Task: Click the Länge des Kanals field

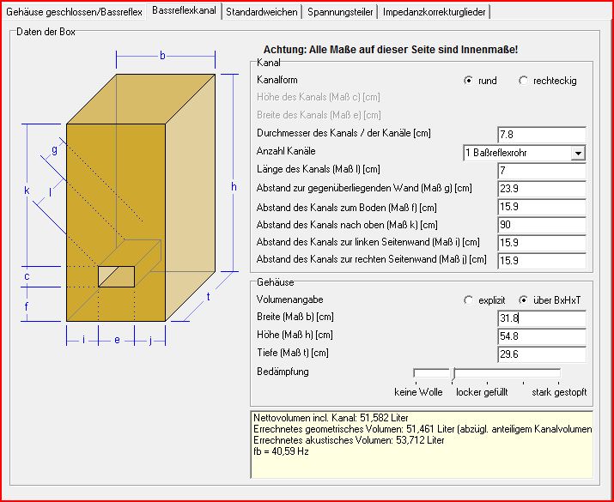Action: point(541,171)
